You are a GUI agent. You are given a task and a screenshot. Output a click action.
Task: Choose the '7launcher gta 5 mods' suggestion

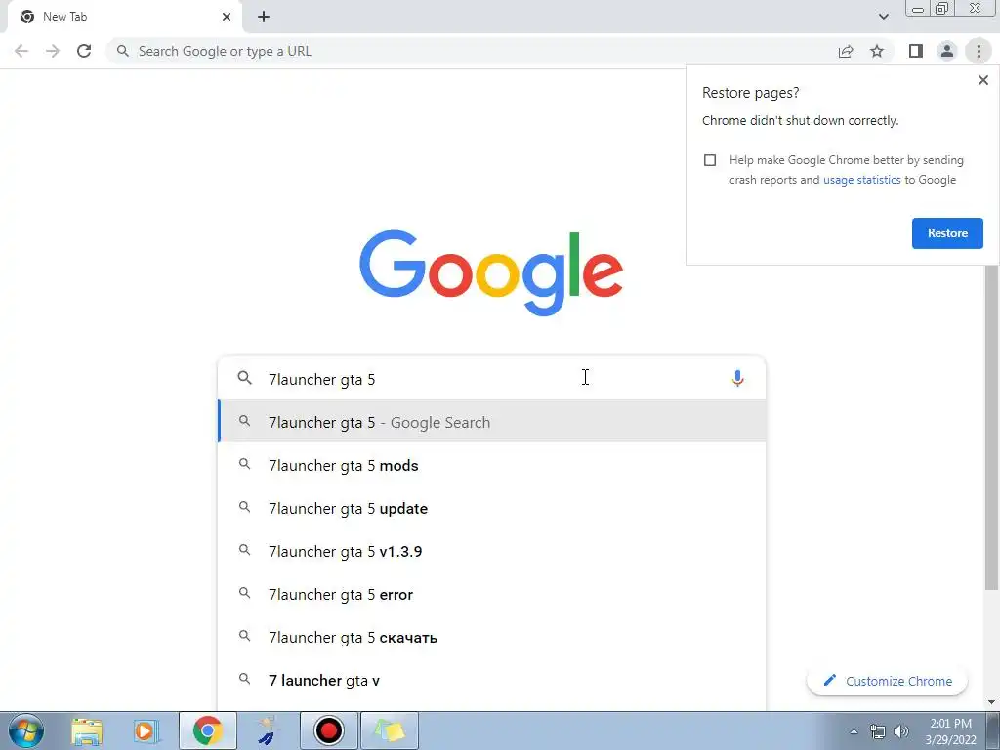tap(491, 465)
